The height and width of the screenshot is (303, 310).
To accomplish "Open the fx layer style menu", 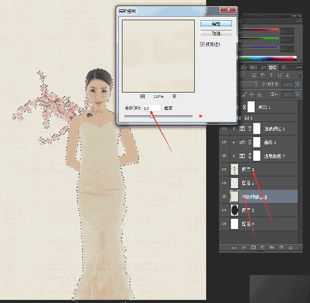I will coord(243,247).
